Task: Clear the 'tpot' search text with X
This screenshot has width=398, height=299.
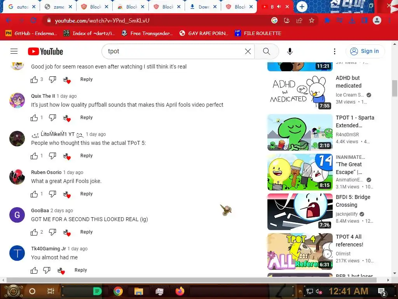Action: [x=248, y=51]
